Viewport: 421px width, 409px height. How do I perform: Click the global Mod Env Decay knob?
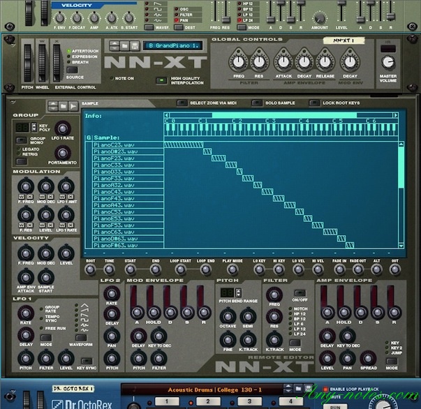350,62
